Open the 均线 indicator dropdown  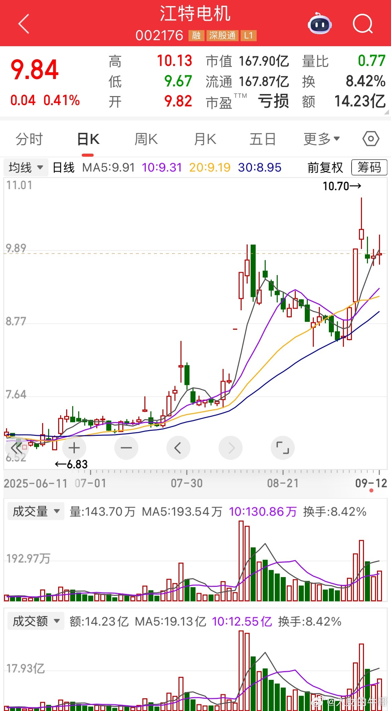click(x=26, y=167)
